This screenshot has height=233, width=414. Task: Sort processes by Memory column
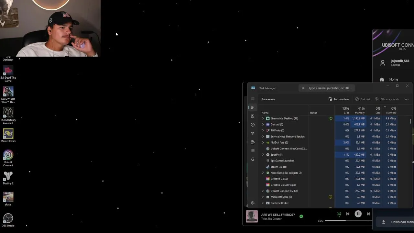(358, 110)
